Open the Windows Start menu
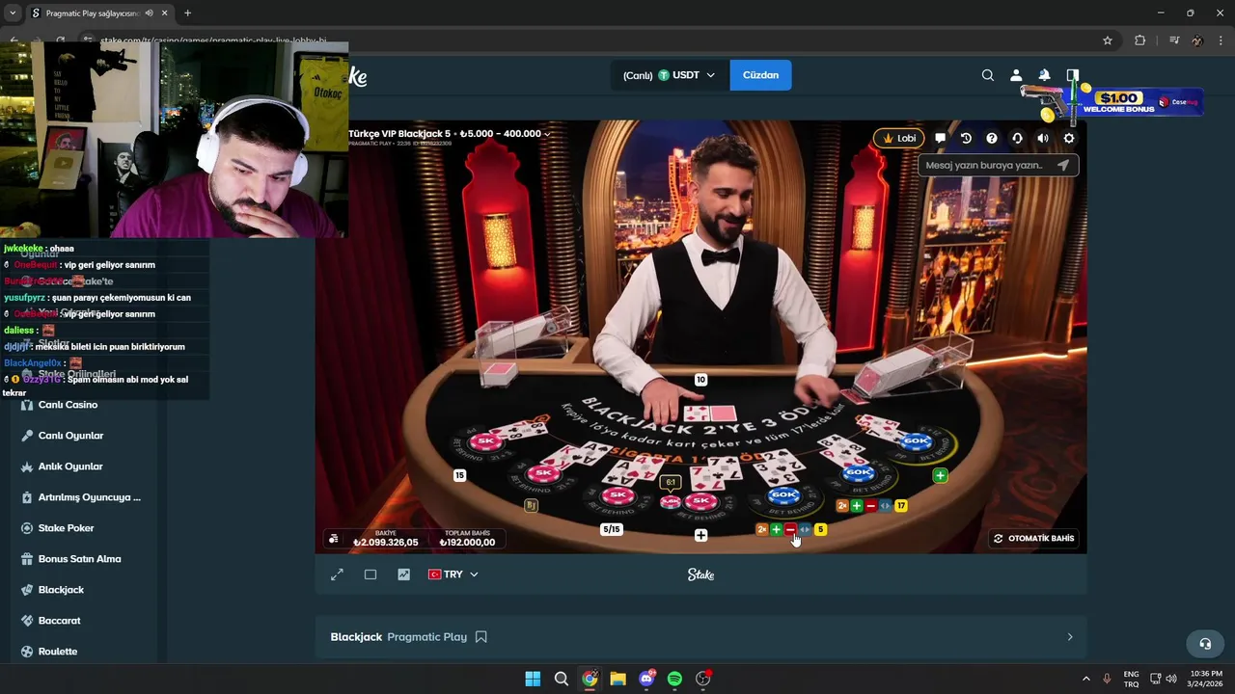This screenshot has width=1235, height=694. pyautogui.click(x=533, y=679)
